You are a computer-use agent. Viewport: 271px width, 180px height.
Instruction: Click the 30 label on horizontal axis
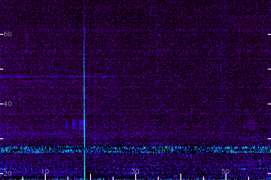click(135, 171)
